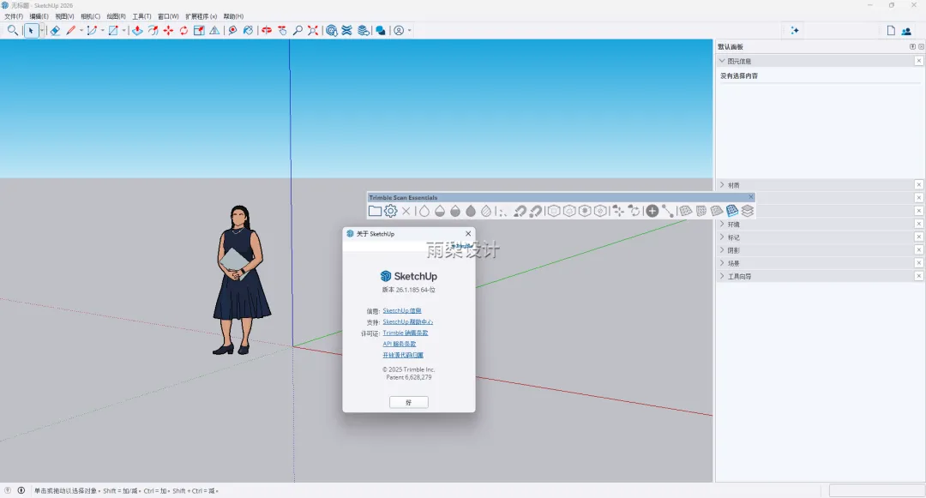This screenshot has width=926, height=498.
Task: Click the 好 button in About dialog
Action: tap(409, 402)
